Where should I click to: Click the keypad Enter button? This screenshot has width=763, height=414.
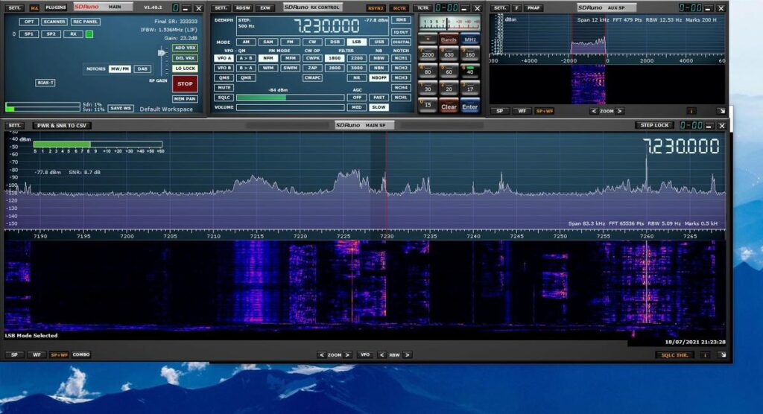(x=470, y=106)
